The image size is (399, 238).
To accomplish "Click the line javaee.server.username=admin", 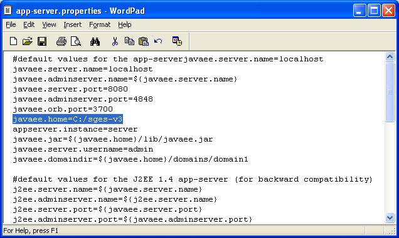I will (x=83, y=149).
